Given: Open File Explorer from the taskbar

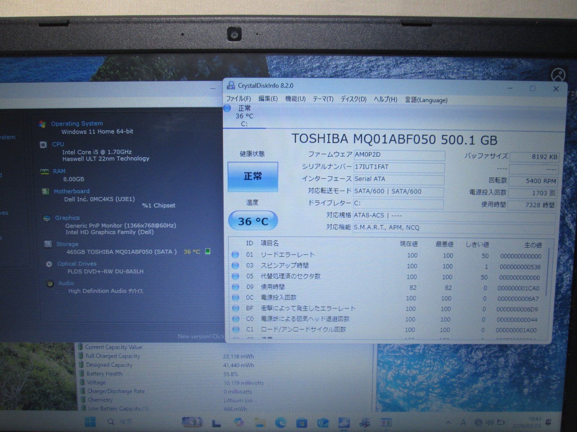Looking at the screenshot, I should pos(259,422).
